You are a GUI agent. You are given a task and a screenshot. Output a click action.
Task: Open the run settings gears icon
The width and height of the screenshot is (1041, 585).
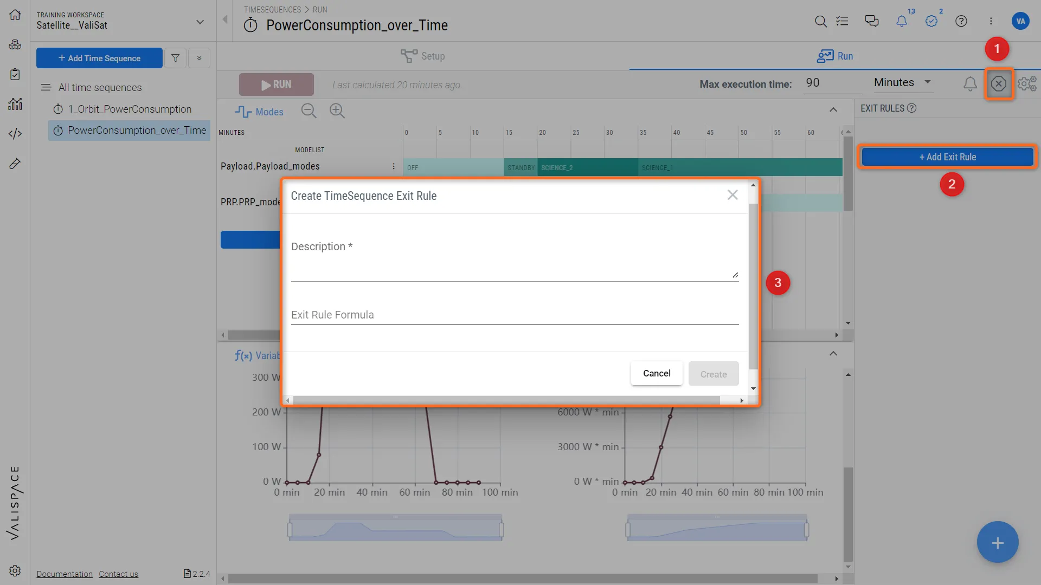(1027, 83)
